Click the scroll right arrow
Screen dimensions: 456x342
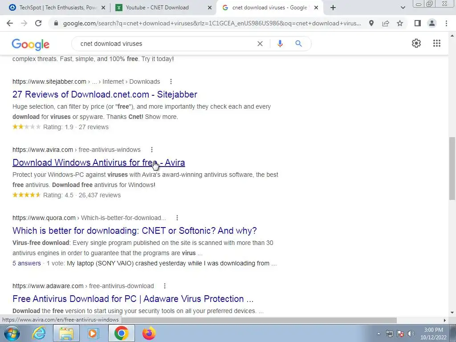(444, 320)
